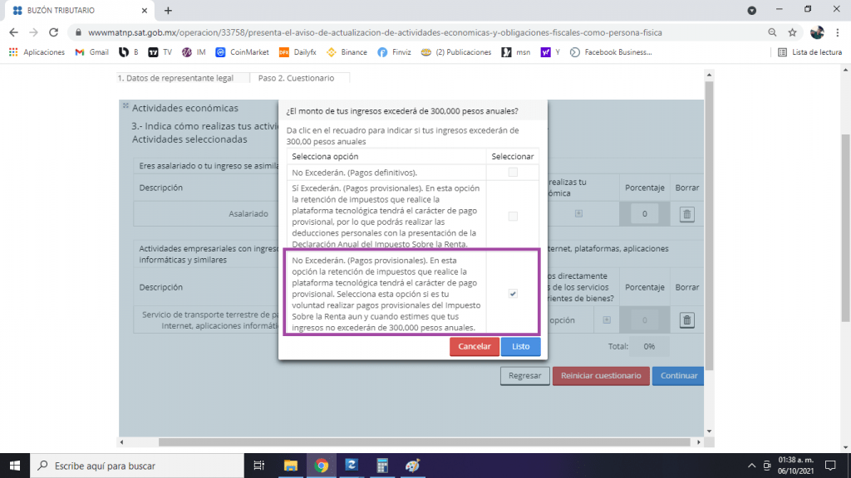851x478 pixels.
Task: Close the BUZÓN TRIBUTARIO tab
Action: pyautogui.click(x=145, y=10)
